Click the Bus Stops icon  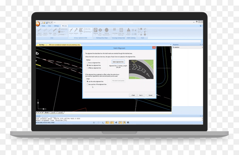[100, 30]
